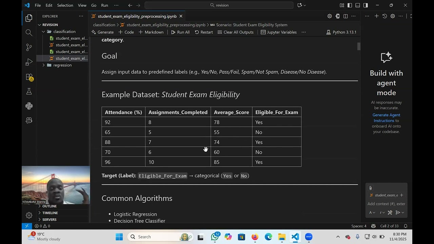
Task: Click Generate Agent Instructions link
Action: click(386, 118)
